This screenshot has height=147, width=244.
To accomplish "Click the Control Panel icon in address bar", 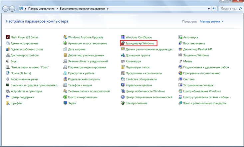I will click(21, 9).
